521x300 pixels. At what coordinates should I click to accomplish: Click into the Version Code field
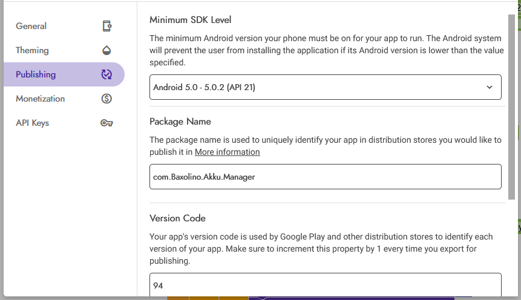(325, 285)
